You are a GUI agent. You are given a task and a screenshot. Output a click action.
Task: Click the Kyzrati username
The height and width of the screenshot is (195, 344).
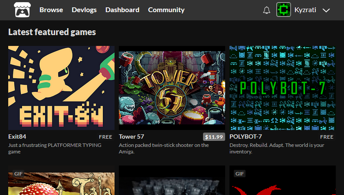click(x=305, y=10)
